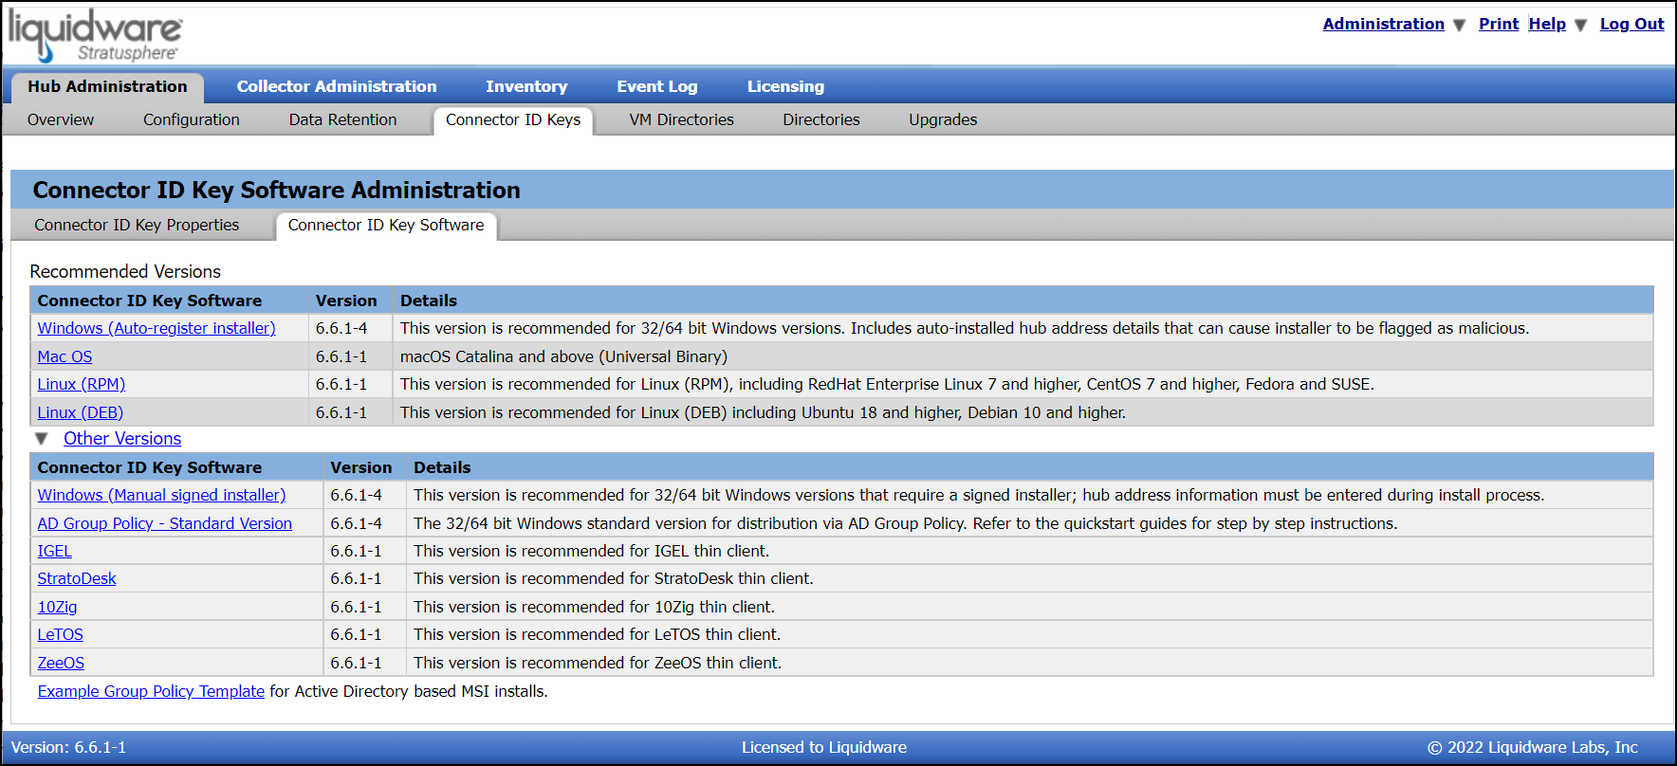The width and height of the screenshot is (1677, 766).
Task: Download the Linux (RPM) package
Action: click(x=82, y=384)
